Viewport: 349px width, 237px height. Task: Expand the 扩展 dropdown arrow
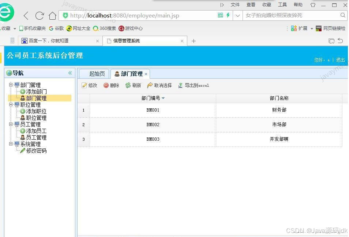(x=312, y=29)
